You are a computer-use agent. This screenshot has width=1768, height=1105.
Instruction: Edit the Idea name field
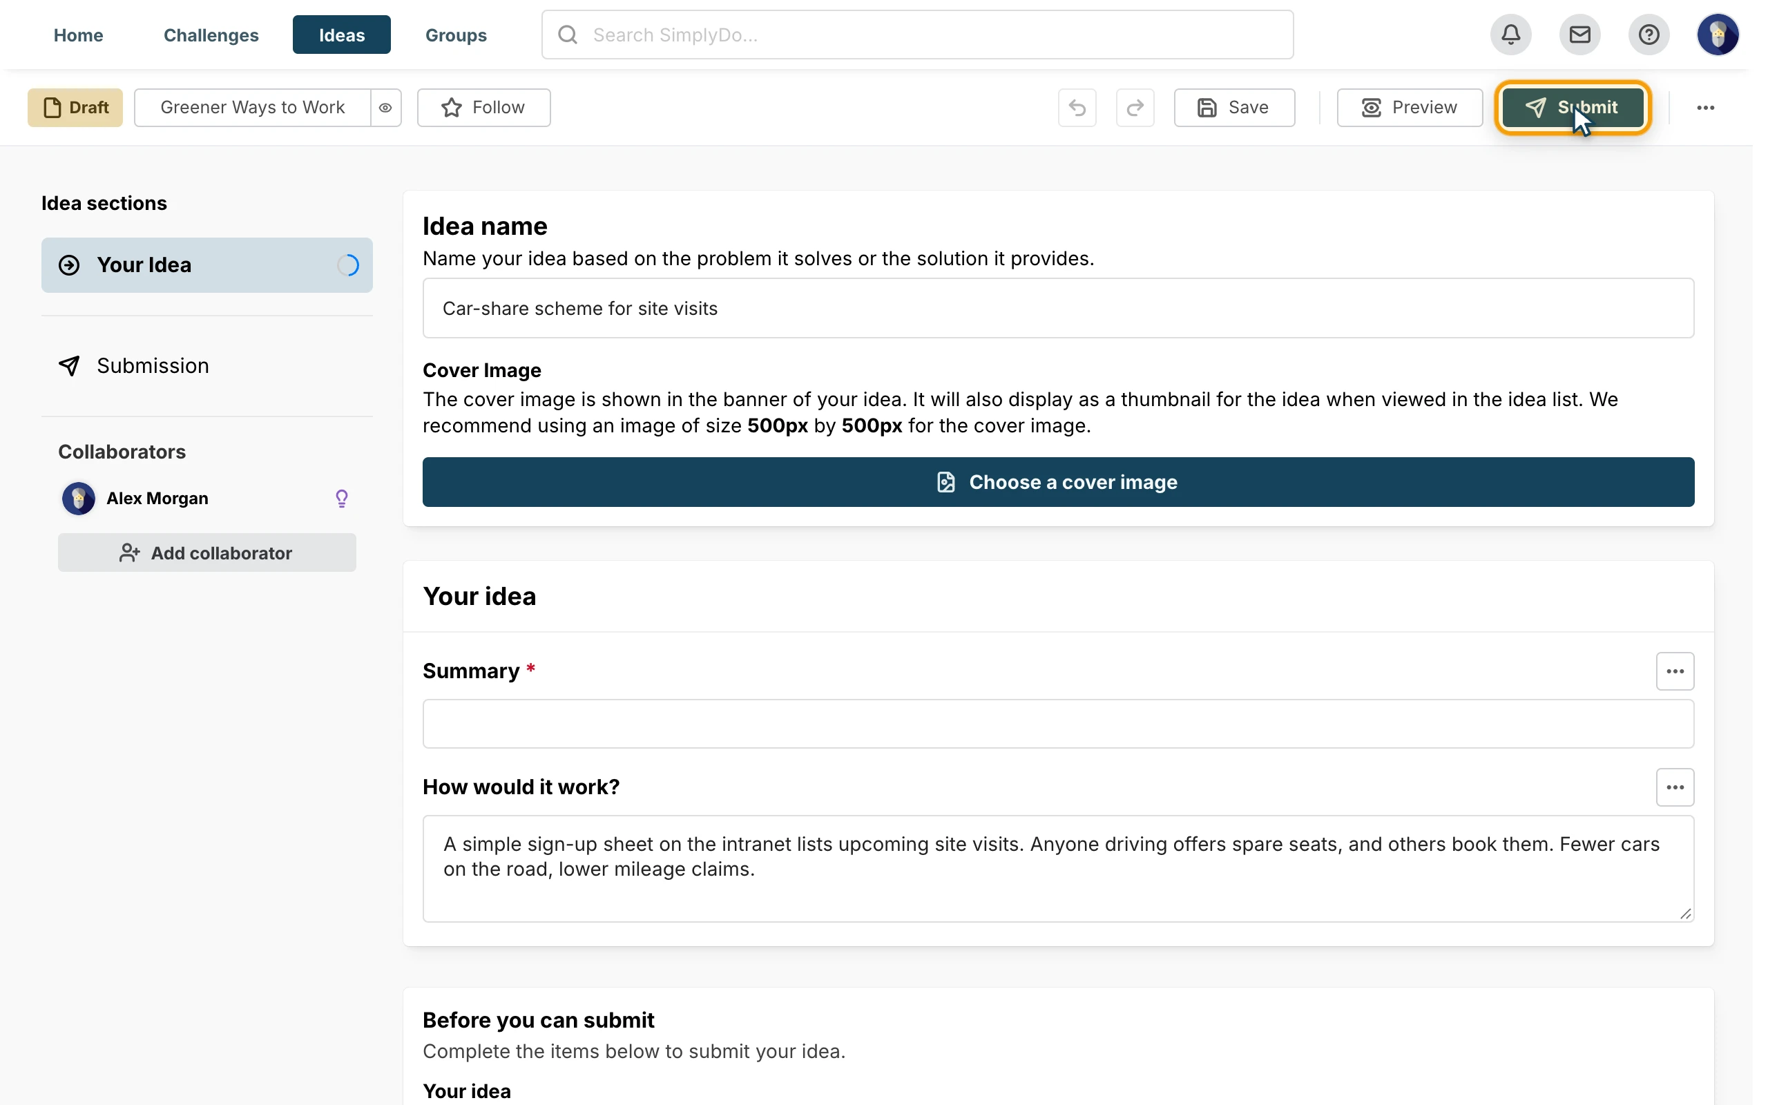click(x=1058, y=308)
